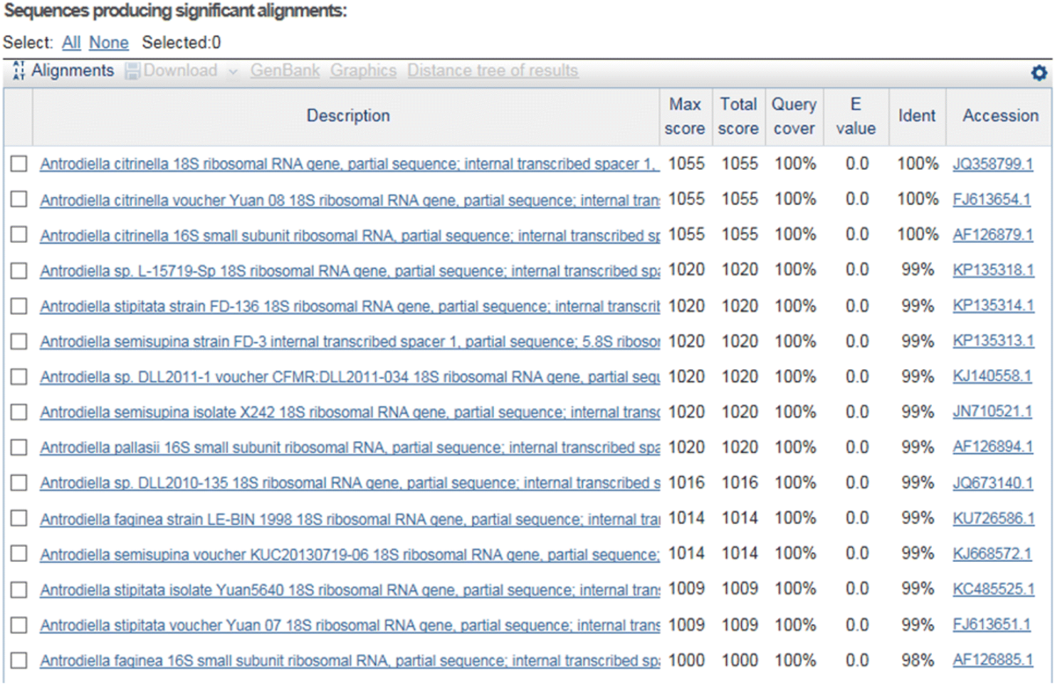Open Antrodiella stipitata strain FD-136 description
The height and width of the screenshot is (685, 1055).
[x=350, y=306]
